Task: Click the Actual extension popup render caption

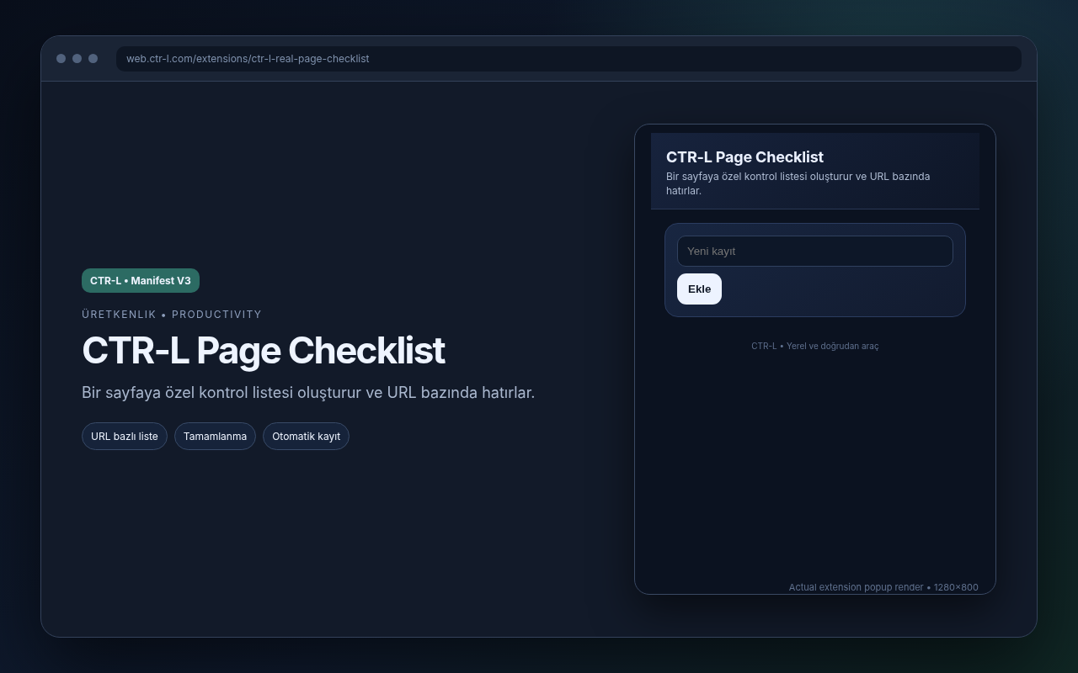Action: 883,587
